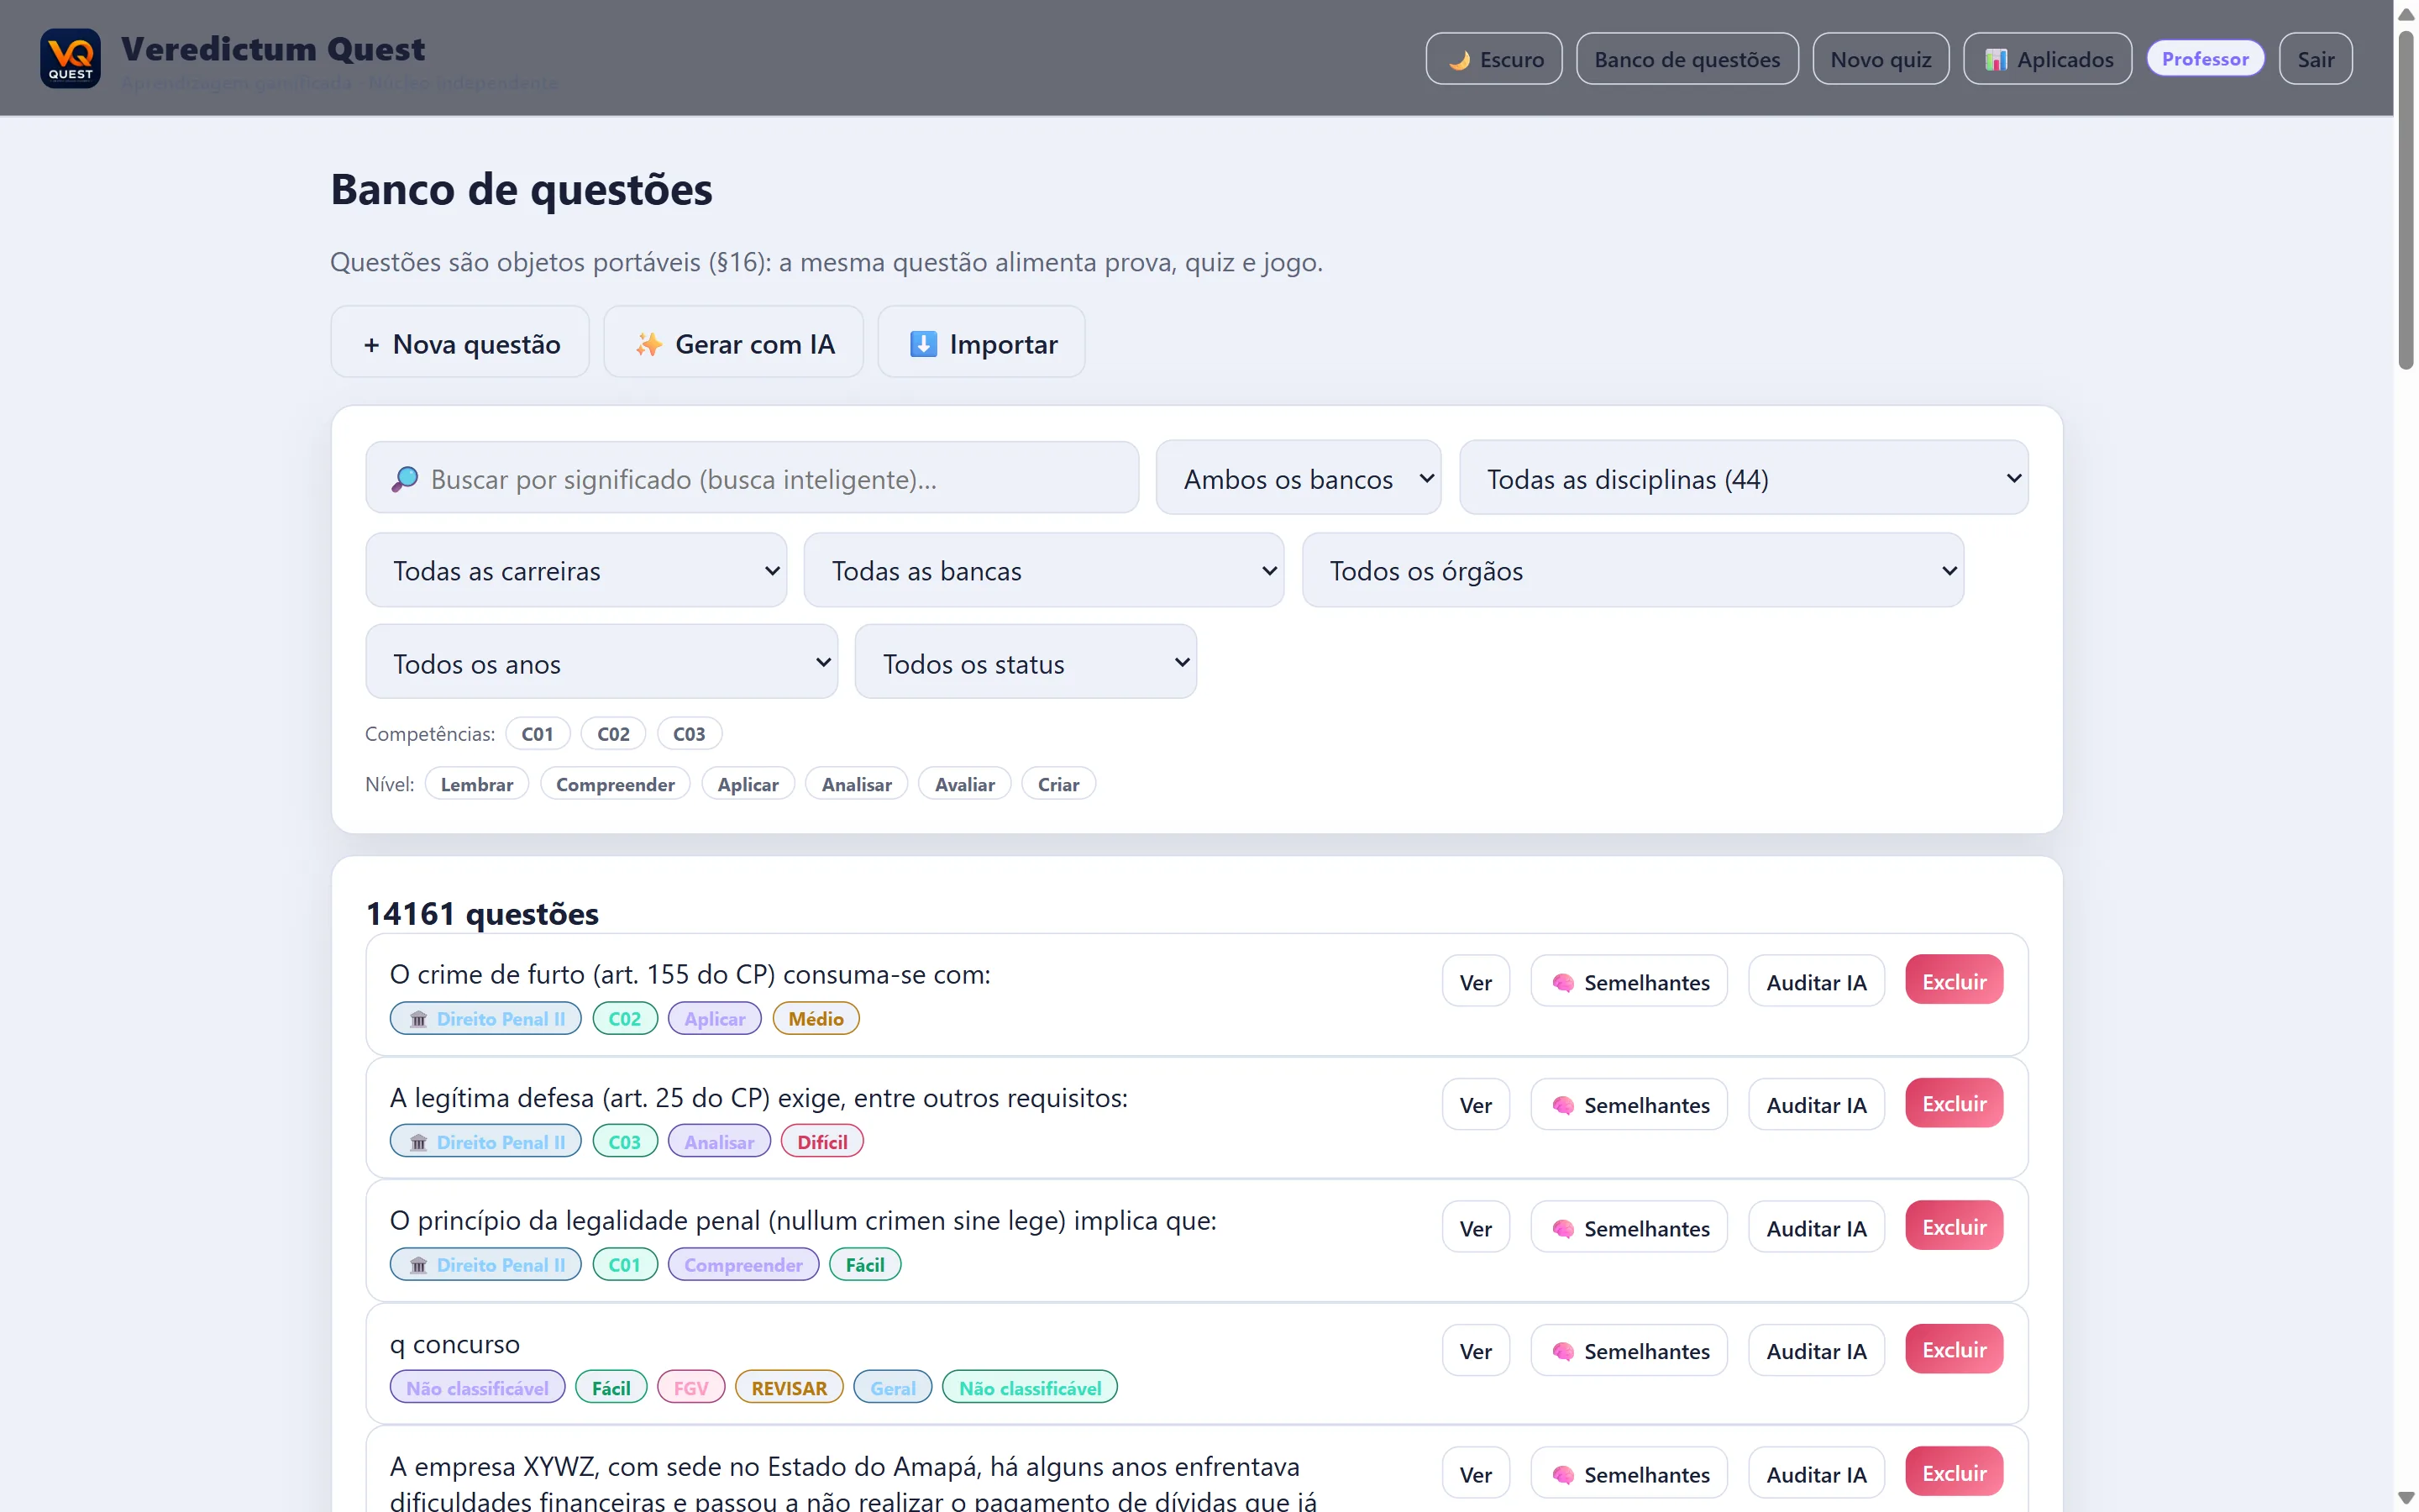Click the Médio tag on furto question
This screenshot has height=1512, width=2419.
pyautogui.click(x=816, y=1019)
